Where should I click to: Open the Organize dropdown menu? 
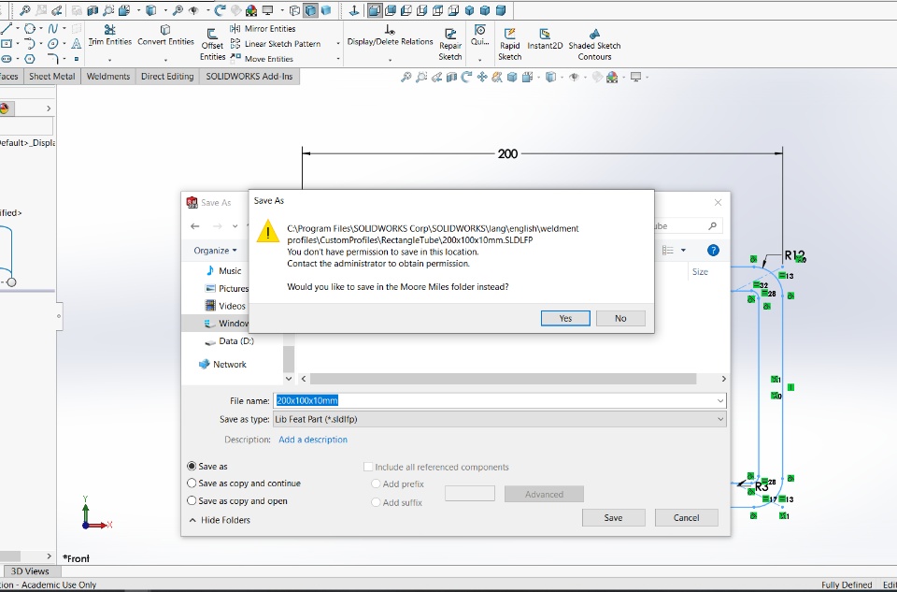click(x=215, y=251)
